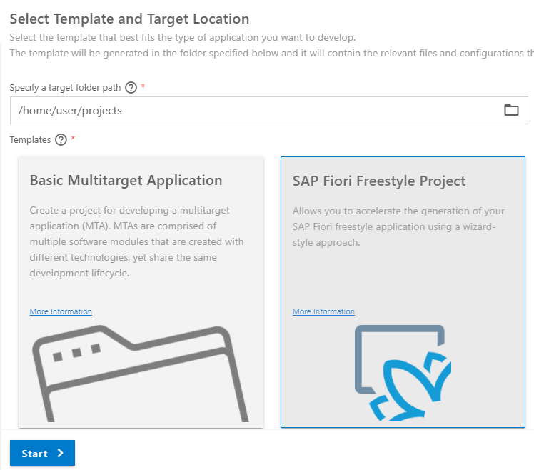Click the multitarget application description text
This screenshot has height=470, width=534.
pos(136,241)
